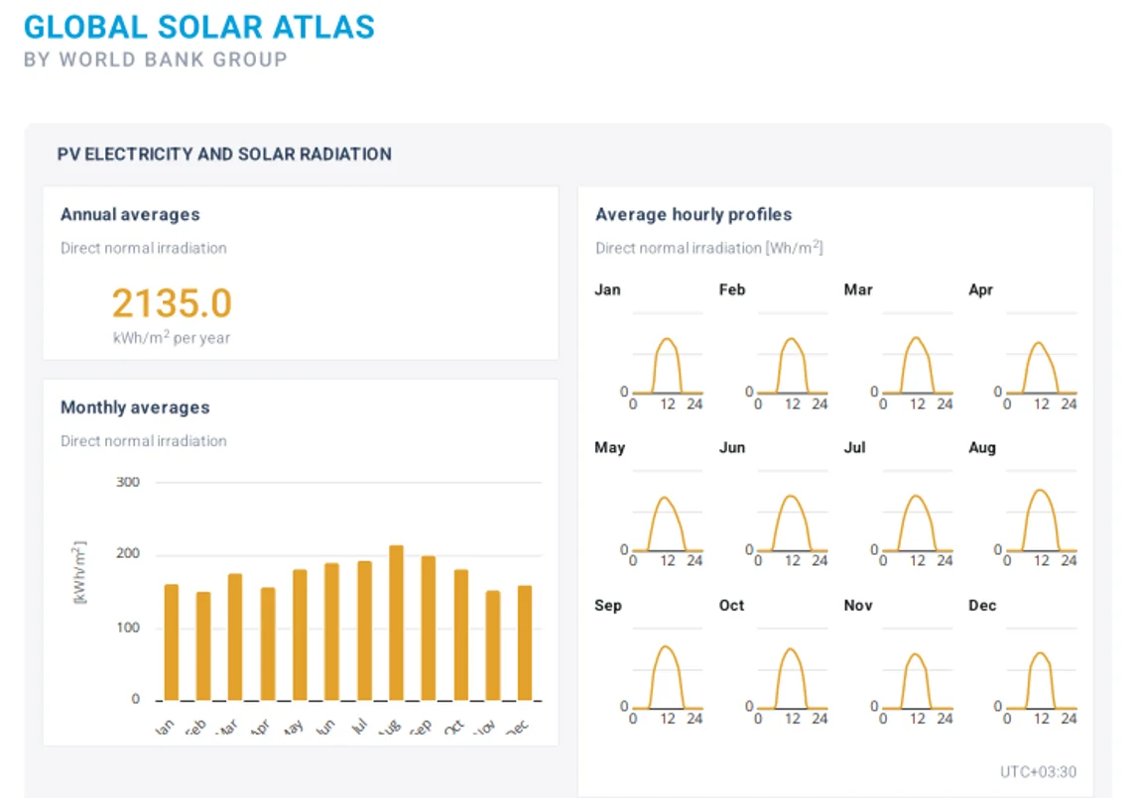1138x798 pixels.
Task: Select the December monthly average bar
Action: pos(525,642)
